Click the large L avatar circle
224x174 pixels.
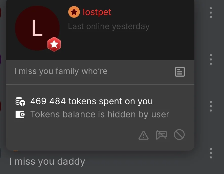(x=37, y=28)
